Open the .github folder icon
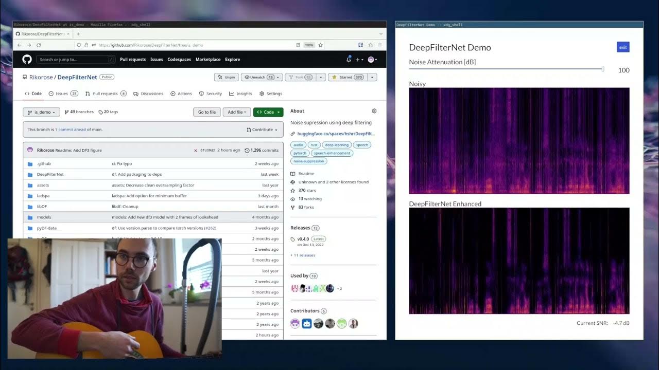659x370 pixels. point(30,164)
